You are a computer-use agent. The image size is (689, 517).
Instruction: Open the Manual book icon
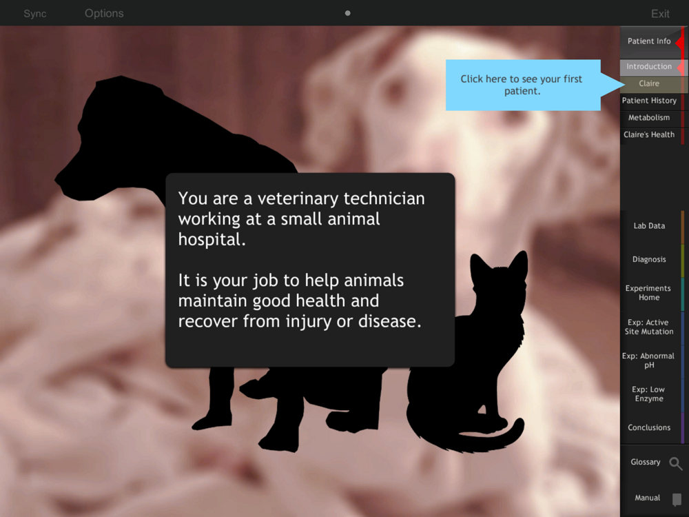[677, 499]
